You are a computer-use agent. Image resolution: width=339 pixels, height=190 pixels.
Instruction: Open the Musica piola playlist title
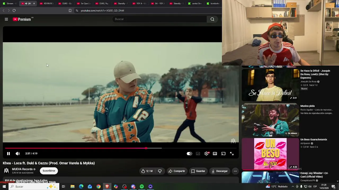[307, 106]
